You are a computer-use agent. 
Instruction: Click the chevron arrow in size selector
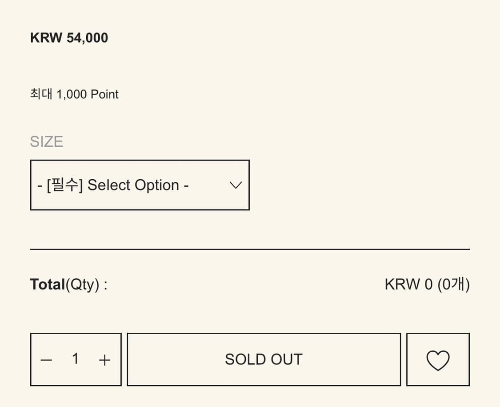coord(235,185)
